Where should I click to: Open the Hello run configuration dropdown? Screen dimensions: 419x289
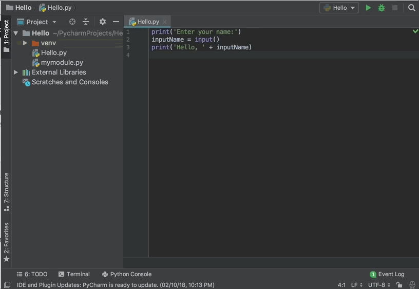click(339, 8)
